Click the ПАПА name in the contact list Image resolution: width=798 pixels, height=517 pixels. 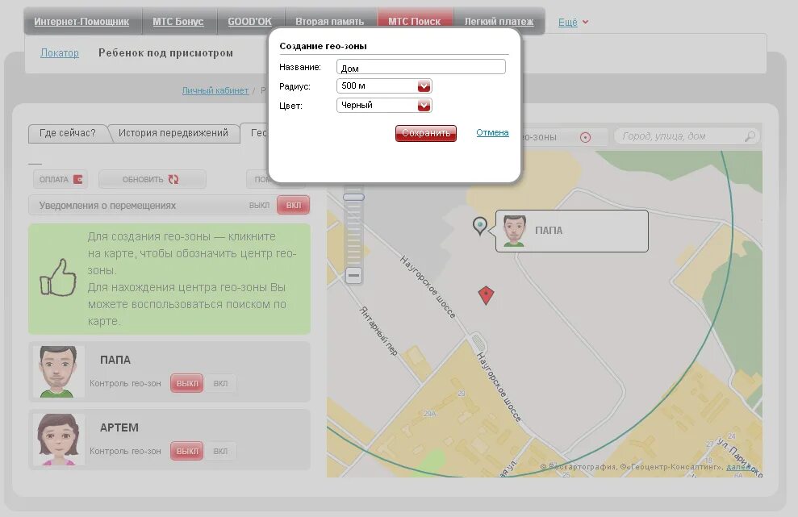[115, 360]
